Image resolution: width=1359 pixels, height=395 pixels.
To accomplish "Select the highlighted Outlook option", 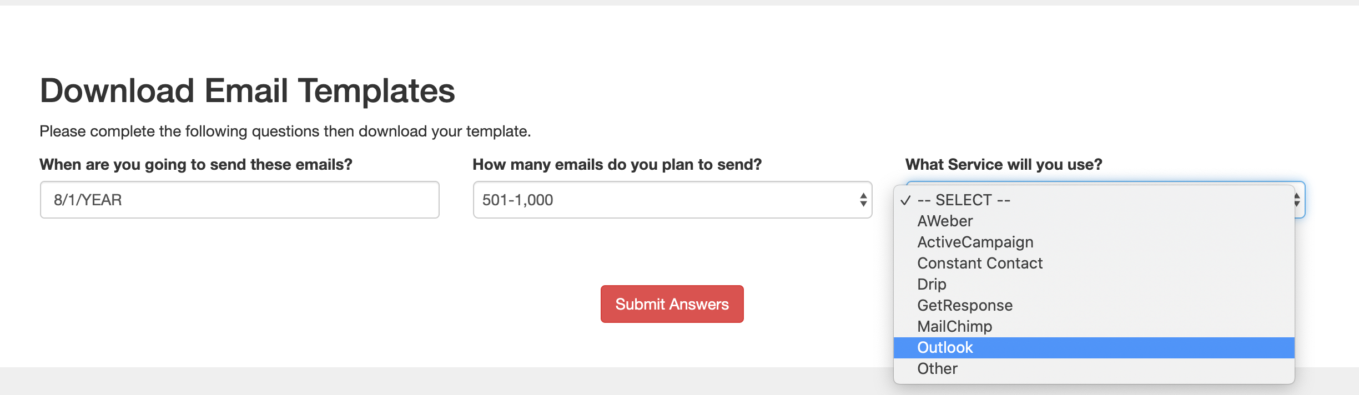I will click(x=945, y=347).
